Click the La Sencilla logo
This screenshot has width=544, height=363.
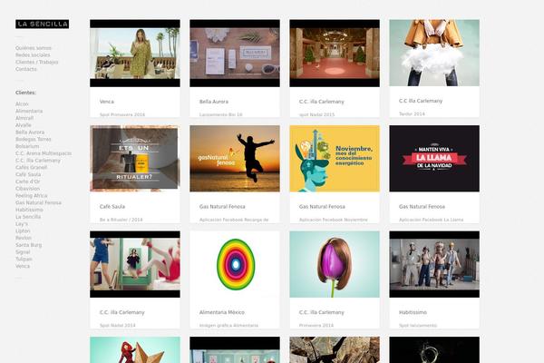tap(42, 24)
